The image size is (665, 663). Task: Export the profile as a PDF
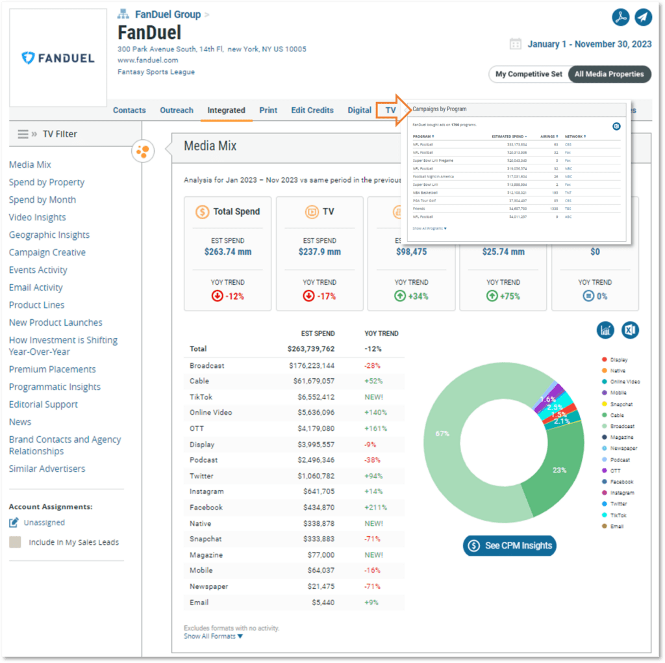620,17
